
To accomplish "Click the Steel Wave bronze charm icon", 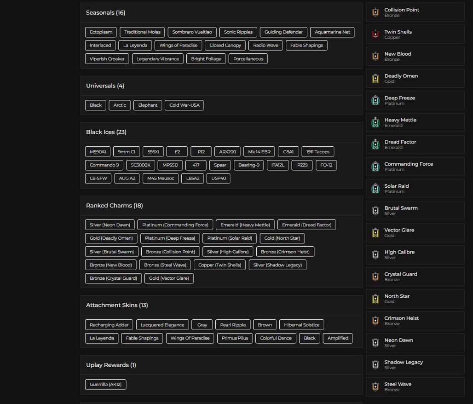I will click(x=375, y=387).
